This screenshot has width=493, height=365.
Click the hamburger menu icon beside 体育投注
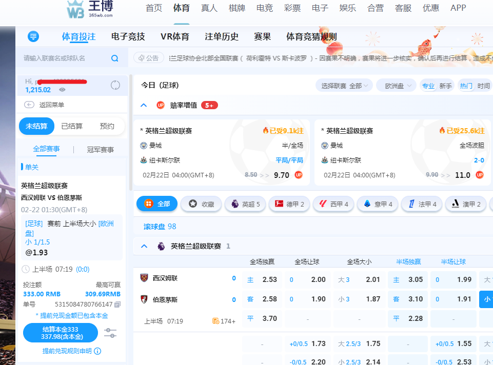pos(33,36)
